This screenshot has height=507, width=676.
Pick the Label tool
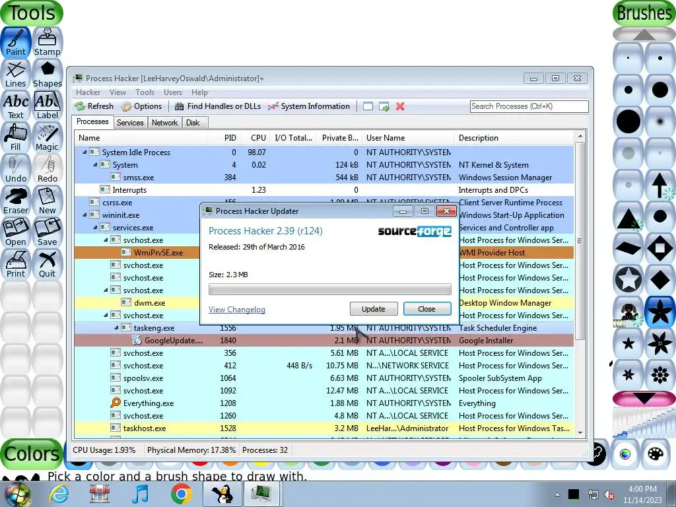tap(48, 106)
